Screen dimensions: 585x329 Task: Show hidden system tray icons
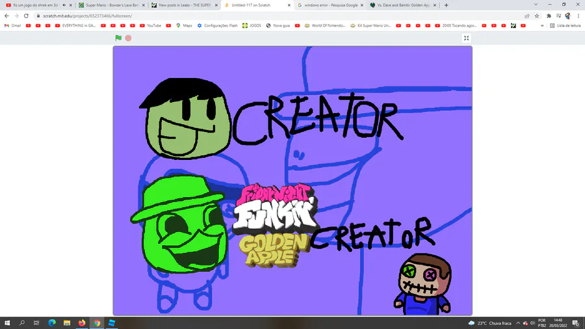point(518,323)
